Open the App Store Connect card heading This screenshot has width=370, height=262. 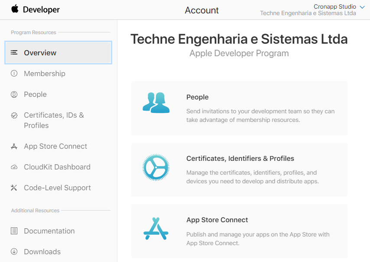point(217,220)
